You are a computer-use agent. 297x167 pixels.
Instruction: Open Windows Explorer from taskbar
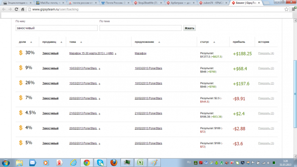pyautogui.click(x=20, y=163)
